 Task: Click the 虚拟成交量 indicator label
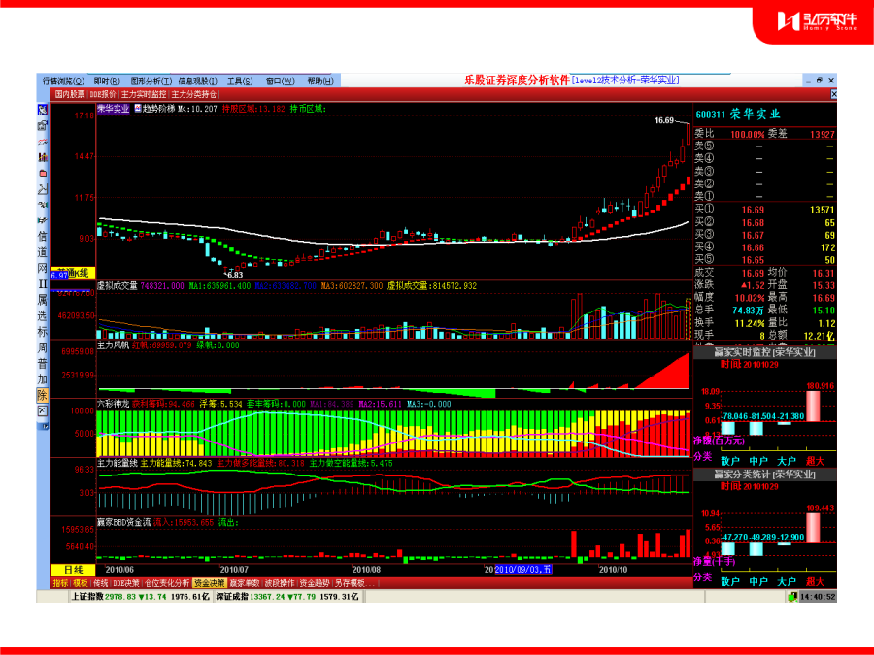[x=118, y=285]
